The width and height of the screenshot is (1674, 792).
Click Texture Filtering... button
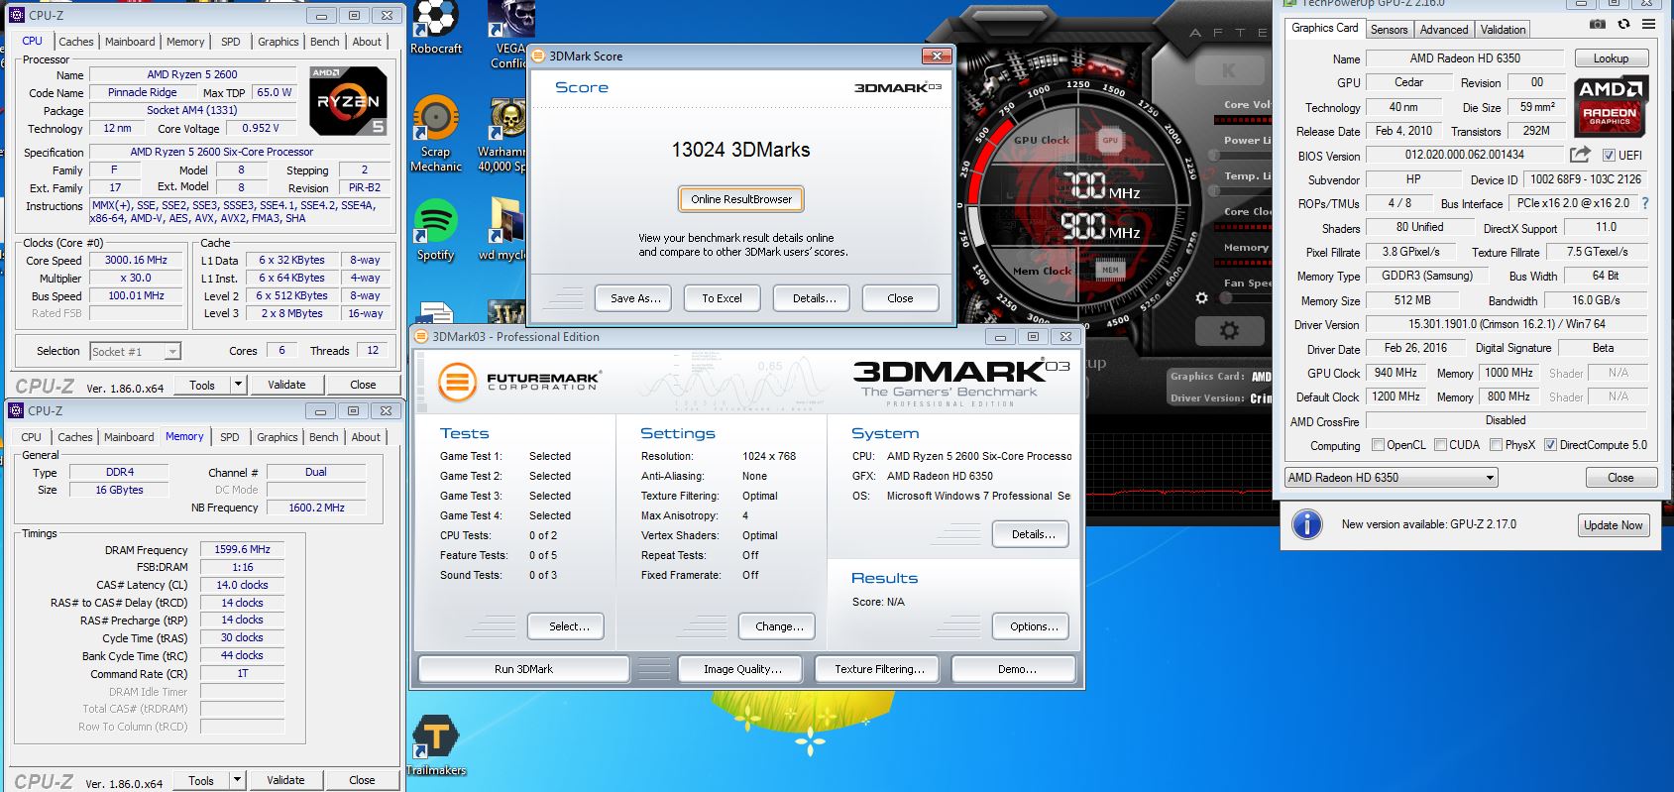tap(879, 669)
